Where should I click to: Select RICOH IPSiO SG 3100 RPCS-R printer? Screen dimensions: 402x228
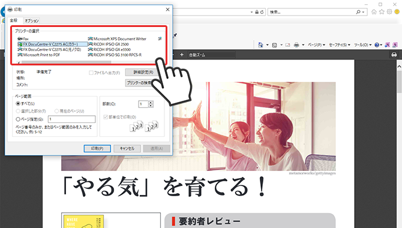[115, 55]
